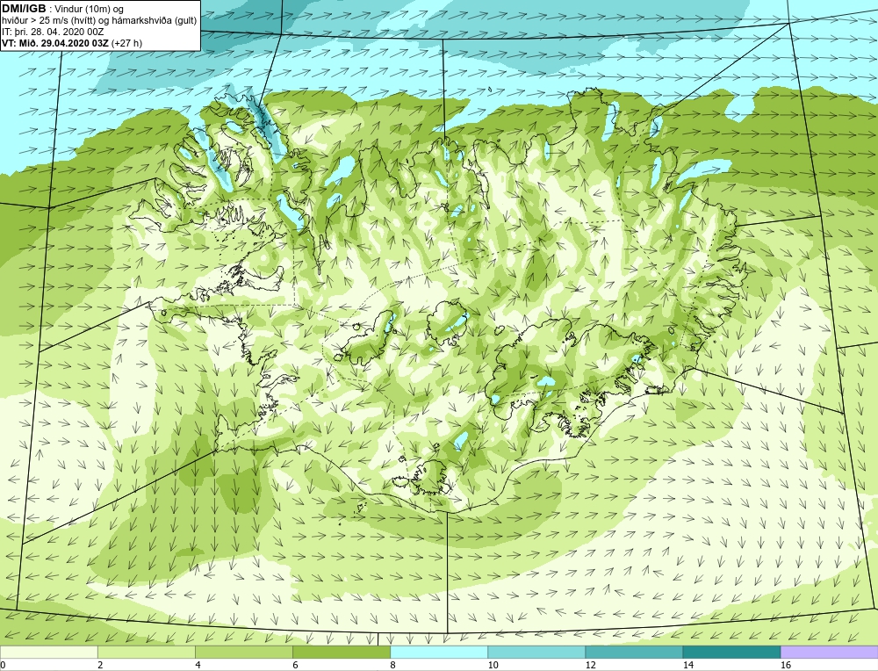Click the green 4–6 m/s legend swatch

pyautogui.click(x=243, y=652)
